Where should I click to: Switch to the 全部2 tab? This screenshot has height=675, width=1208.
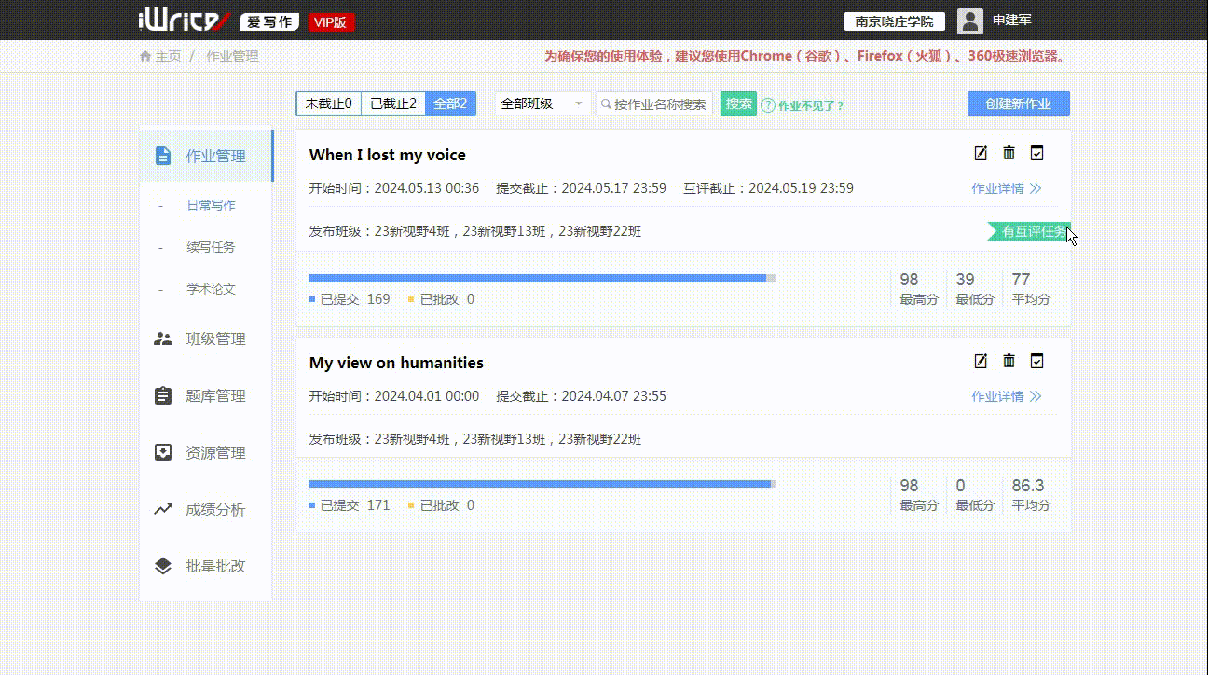450,103
